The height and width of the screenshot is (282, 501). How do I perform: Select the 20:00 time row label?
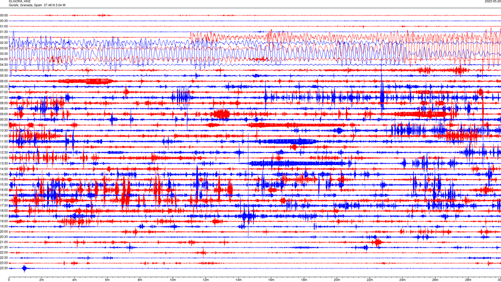click(x=4, y=232)
